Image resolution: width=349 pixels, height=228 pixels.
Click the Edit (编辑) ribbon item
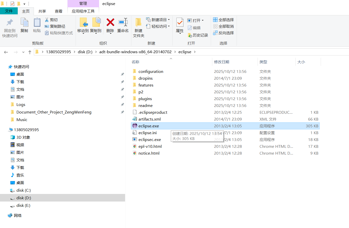[194, 28]
